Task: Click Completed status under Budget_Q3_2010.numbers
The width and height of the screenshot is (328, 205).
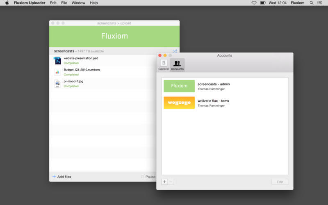Action: coord(71,75)
